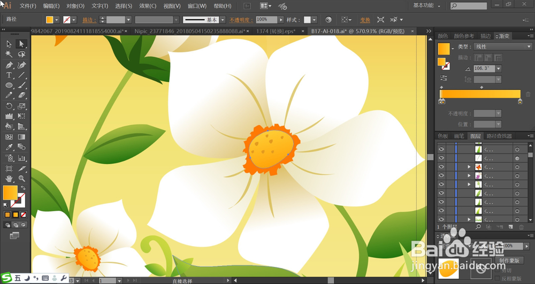Viewport: 535px width, 284px height.
Task: Set fill to None in toolbox
Action: point(24,215)
